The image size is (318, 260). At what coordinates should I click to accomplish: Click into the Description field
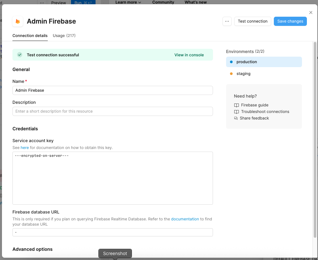113,111
